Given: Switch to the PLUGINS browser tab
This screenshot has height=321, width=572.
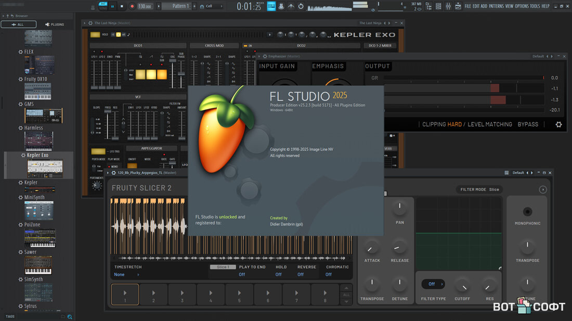Looking at the screenshot, I should [55, 24].
